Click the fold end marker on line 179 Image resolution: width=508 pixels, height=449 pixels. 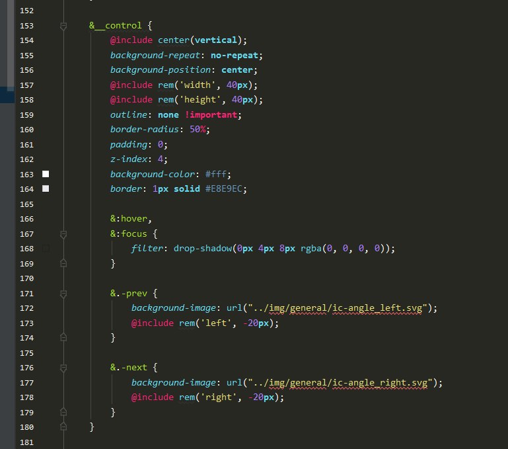63,412
